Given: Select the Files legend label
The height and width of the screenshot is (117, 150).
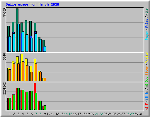Looking at the screenshot, I should pos(146,23).
